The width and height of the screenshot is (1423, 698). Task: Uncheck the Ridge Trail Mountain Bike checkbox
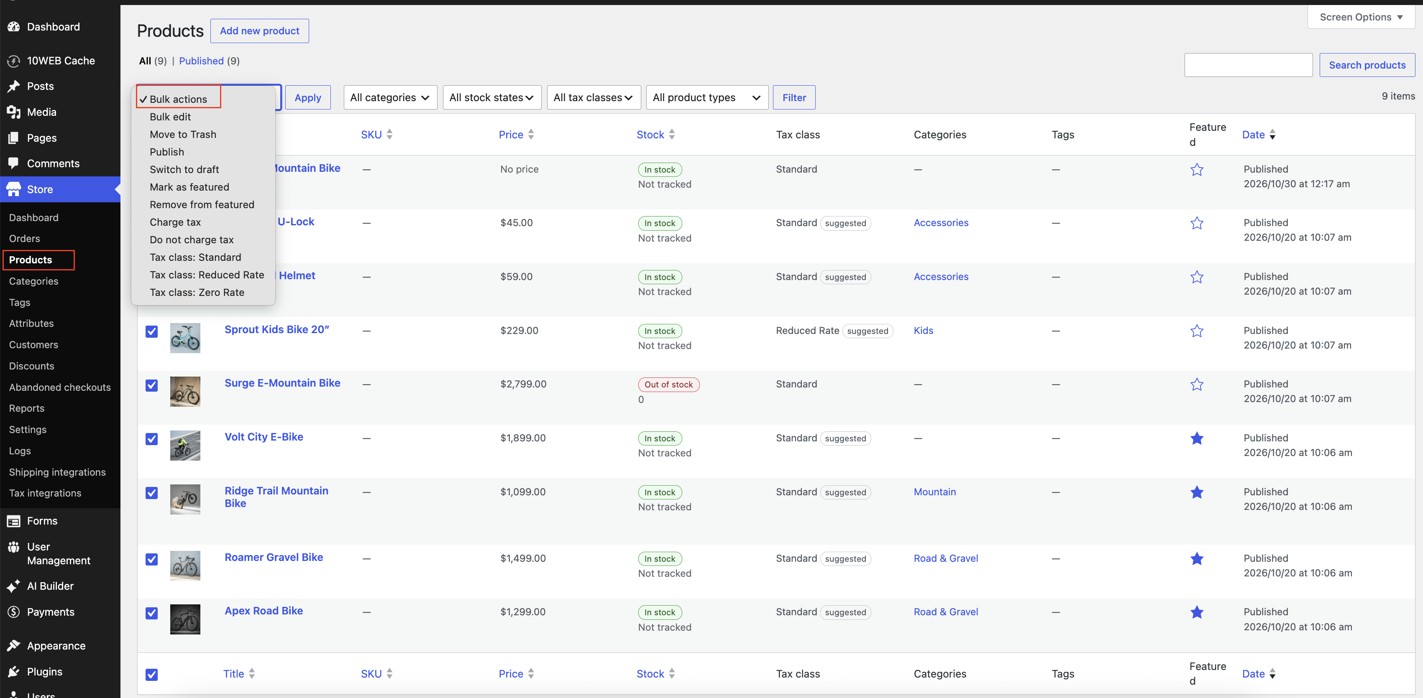[x=152, y=493]
